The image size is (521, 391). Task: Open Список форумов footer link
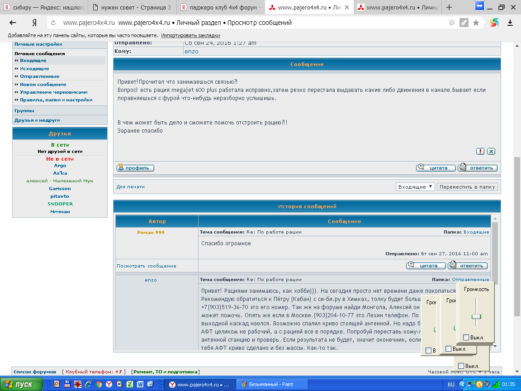point(35,372)
